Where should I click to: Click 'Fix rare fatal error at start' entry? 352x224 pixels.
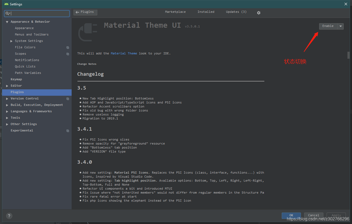point(110,197)
